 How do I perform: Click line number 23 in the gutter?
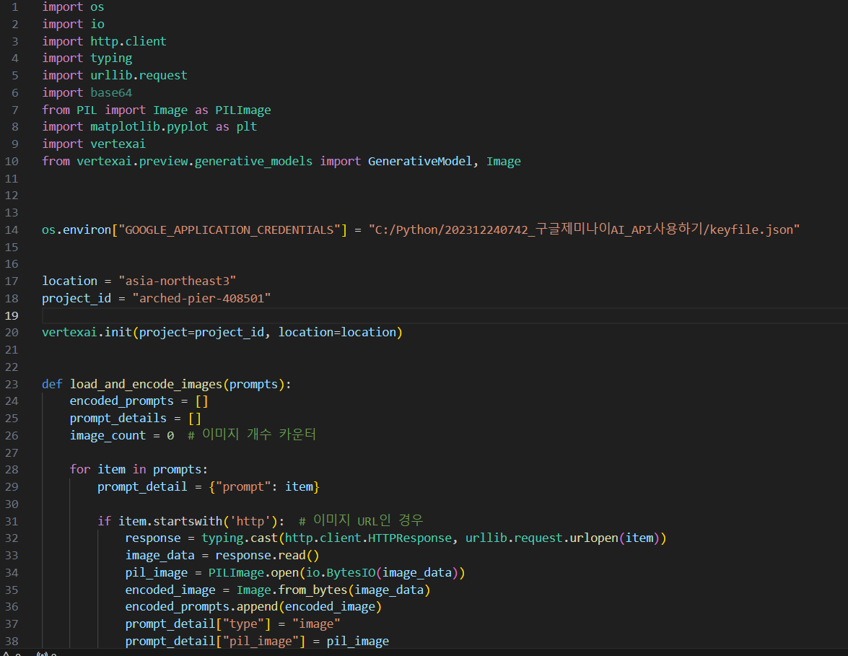[x=12, y=385]
